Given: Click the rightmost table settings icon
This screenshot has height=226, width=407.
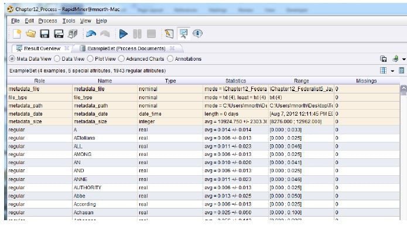Looking at the screenshot, I should pyautogui.click(x=402, y=71).
